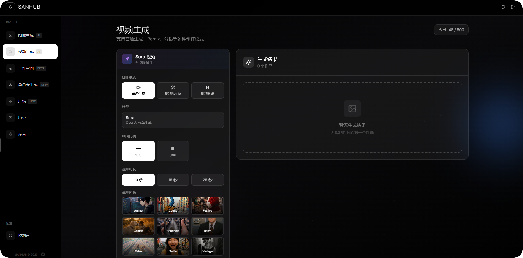
Task: Open the shield icon in top bar
Action: (503, 7)
